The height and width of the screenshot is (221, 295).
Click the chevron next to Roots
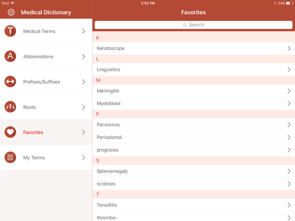point(84,107)
